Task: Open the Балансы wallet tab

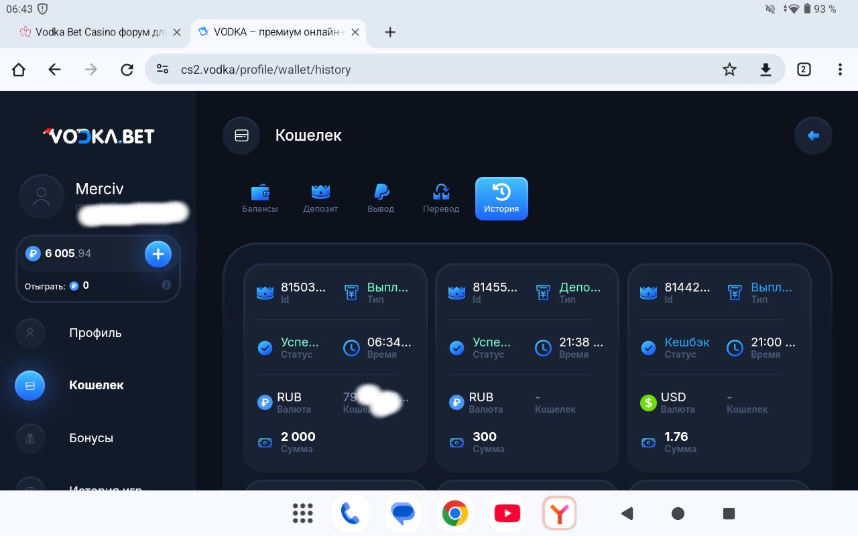Action: (260, 198)
